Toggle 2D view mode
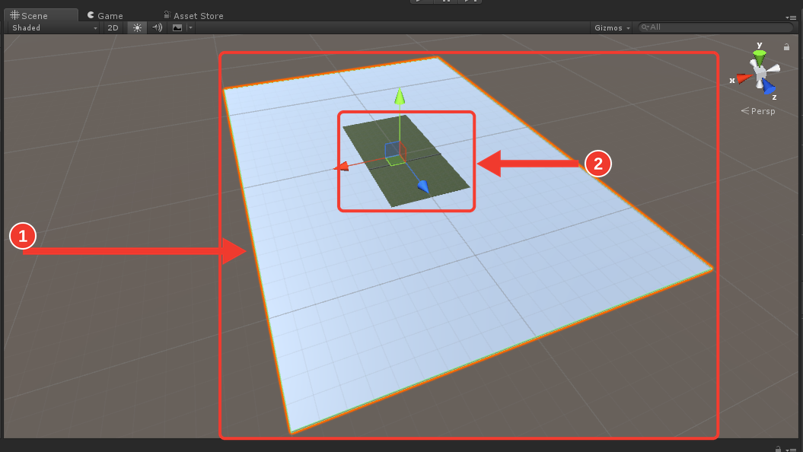The width and height of the screenshot is (803, 452). [113, 27]
